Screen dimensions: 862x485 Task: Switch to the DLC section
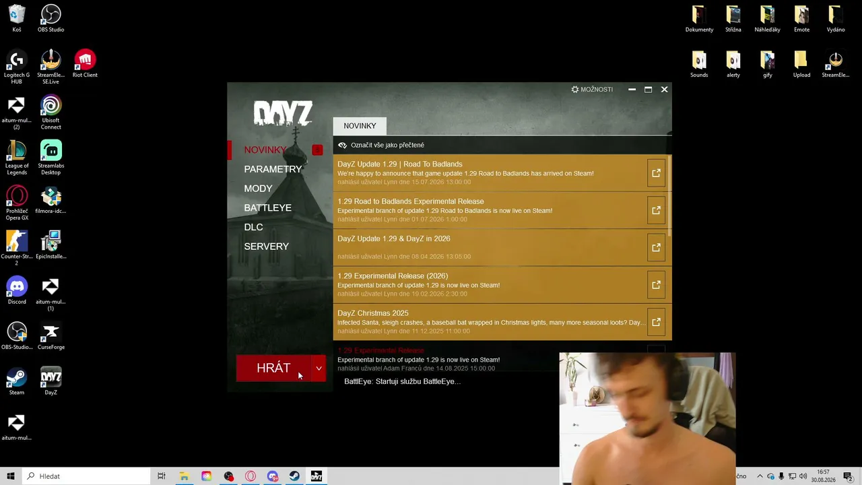(253, 227)
